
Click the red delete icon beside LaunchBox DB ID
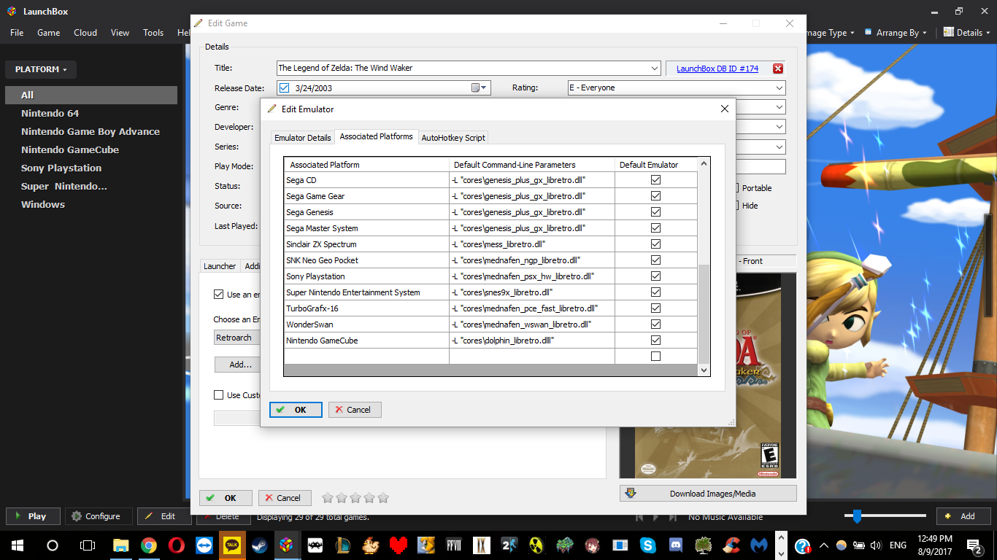778,69
